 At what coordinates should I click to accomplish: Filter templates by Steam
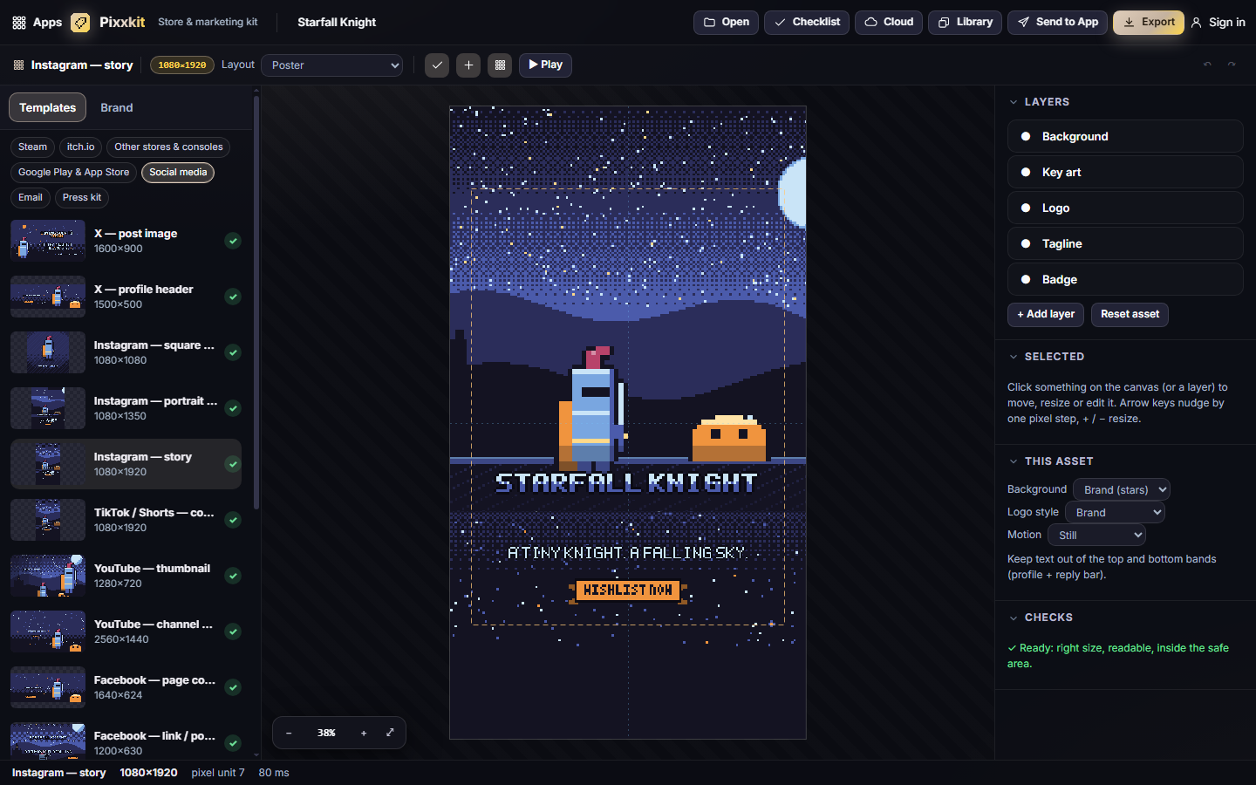[x=32, y=147]
